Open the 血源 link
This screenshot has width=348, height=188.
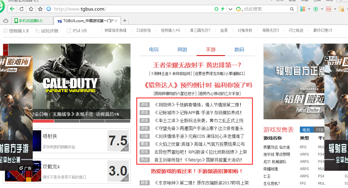[224, 30]
